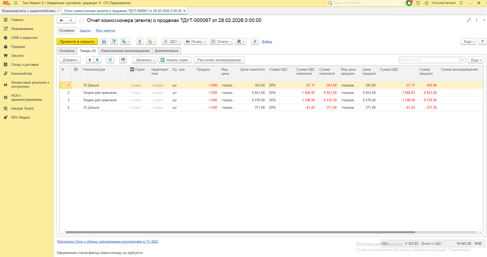The width and height of the screenshot is (487, 257).
Task: Click the table search field Поиск (Ctrl+F)
Action: 429,60
